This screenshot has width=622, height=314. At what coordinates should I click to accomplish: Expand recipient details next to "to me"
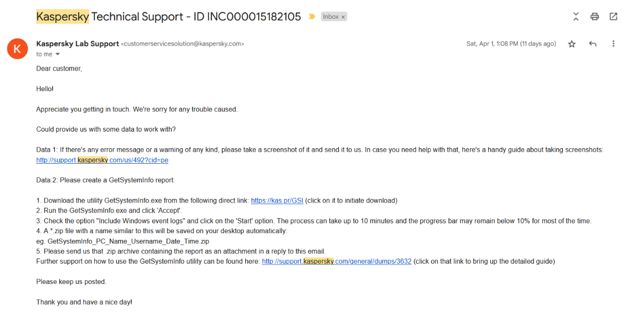(x=58, y=54)
